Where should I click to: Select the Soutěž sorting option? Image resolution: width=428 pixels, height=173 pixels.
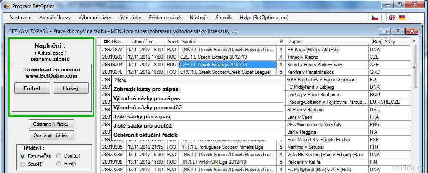point(23,164)
